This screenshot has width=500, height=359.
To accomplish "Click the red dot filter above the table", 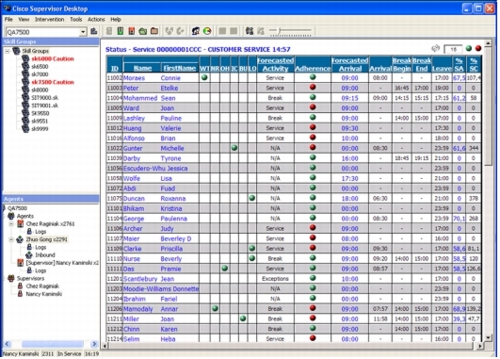I will click(478, 48).
